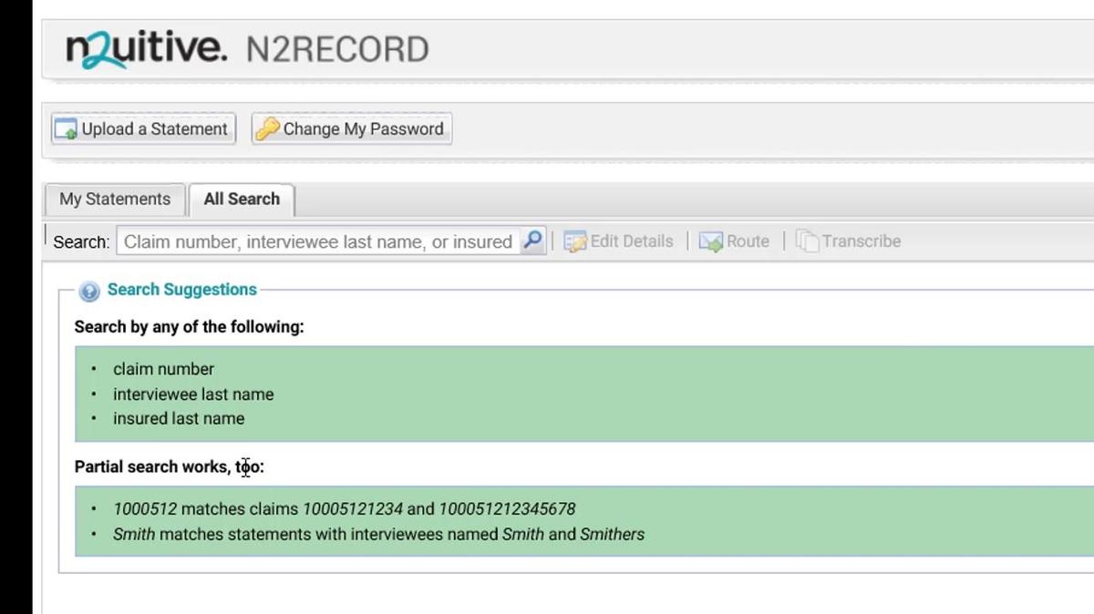Click the key icon for password change
The height and width of the screenshot is (614, 1094).
(267, 129)
